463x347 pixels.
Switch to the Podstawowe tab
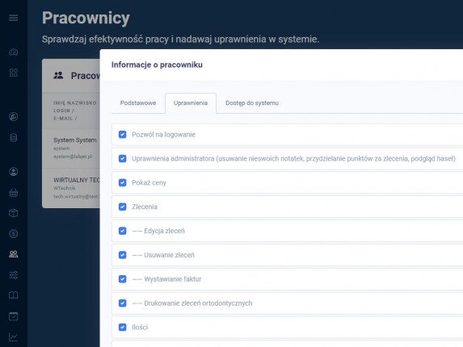coord(138,103)
